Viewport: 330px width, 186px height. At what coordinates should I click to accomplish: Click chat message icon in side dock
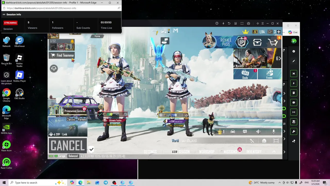[294, 103]
